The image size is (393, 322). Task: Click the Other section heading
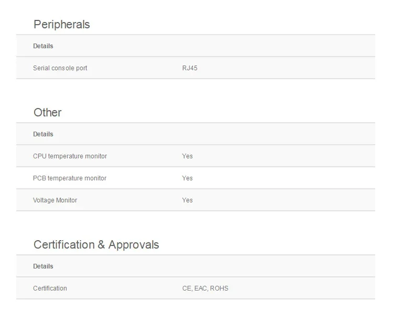point(47,113)
